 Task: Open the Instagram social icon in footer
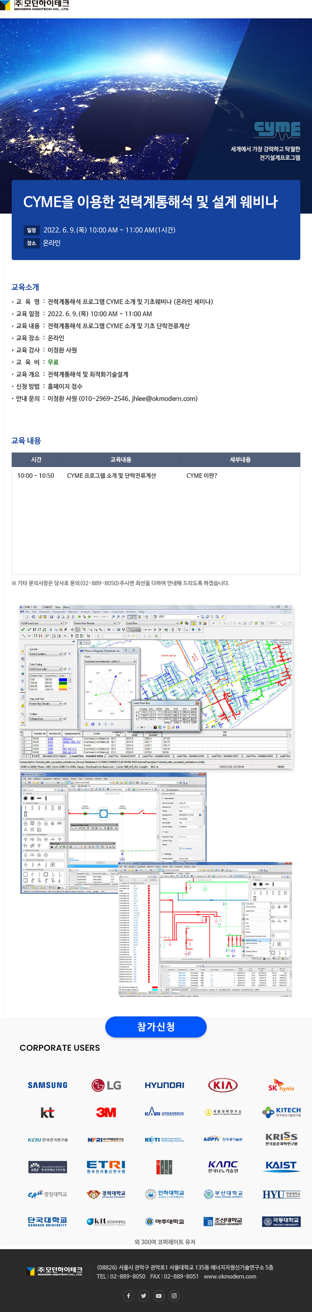[174, 1296]
